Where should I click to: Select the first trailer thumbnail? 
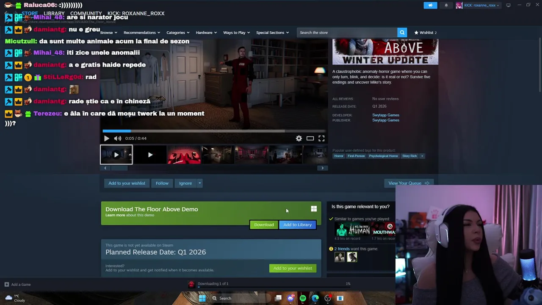coord(116,155)
